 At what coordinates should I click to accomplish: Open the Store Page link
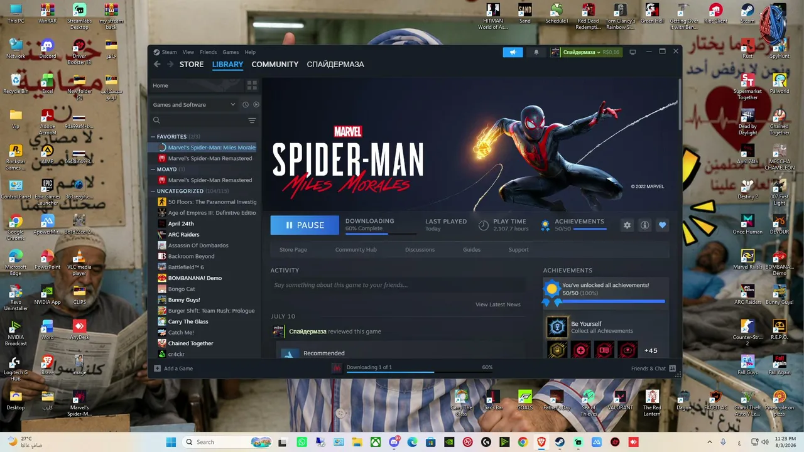(293, 250)
